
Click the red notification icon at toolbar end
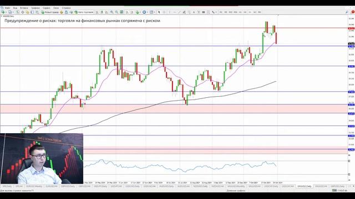coord(353,12)
